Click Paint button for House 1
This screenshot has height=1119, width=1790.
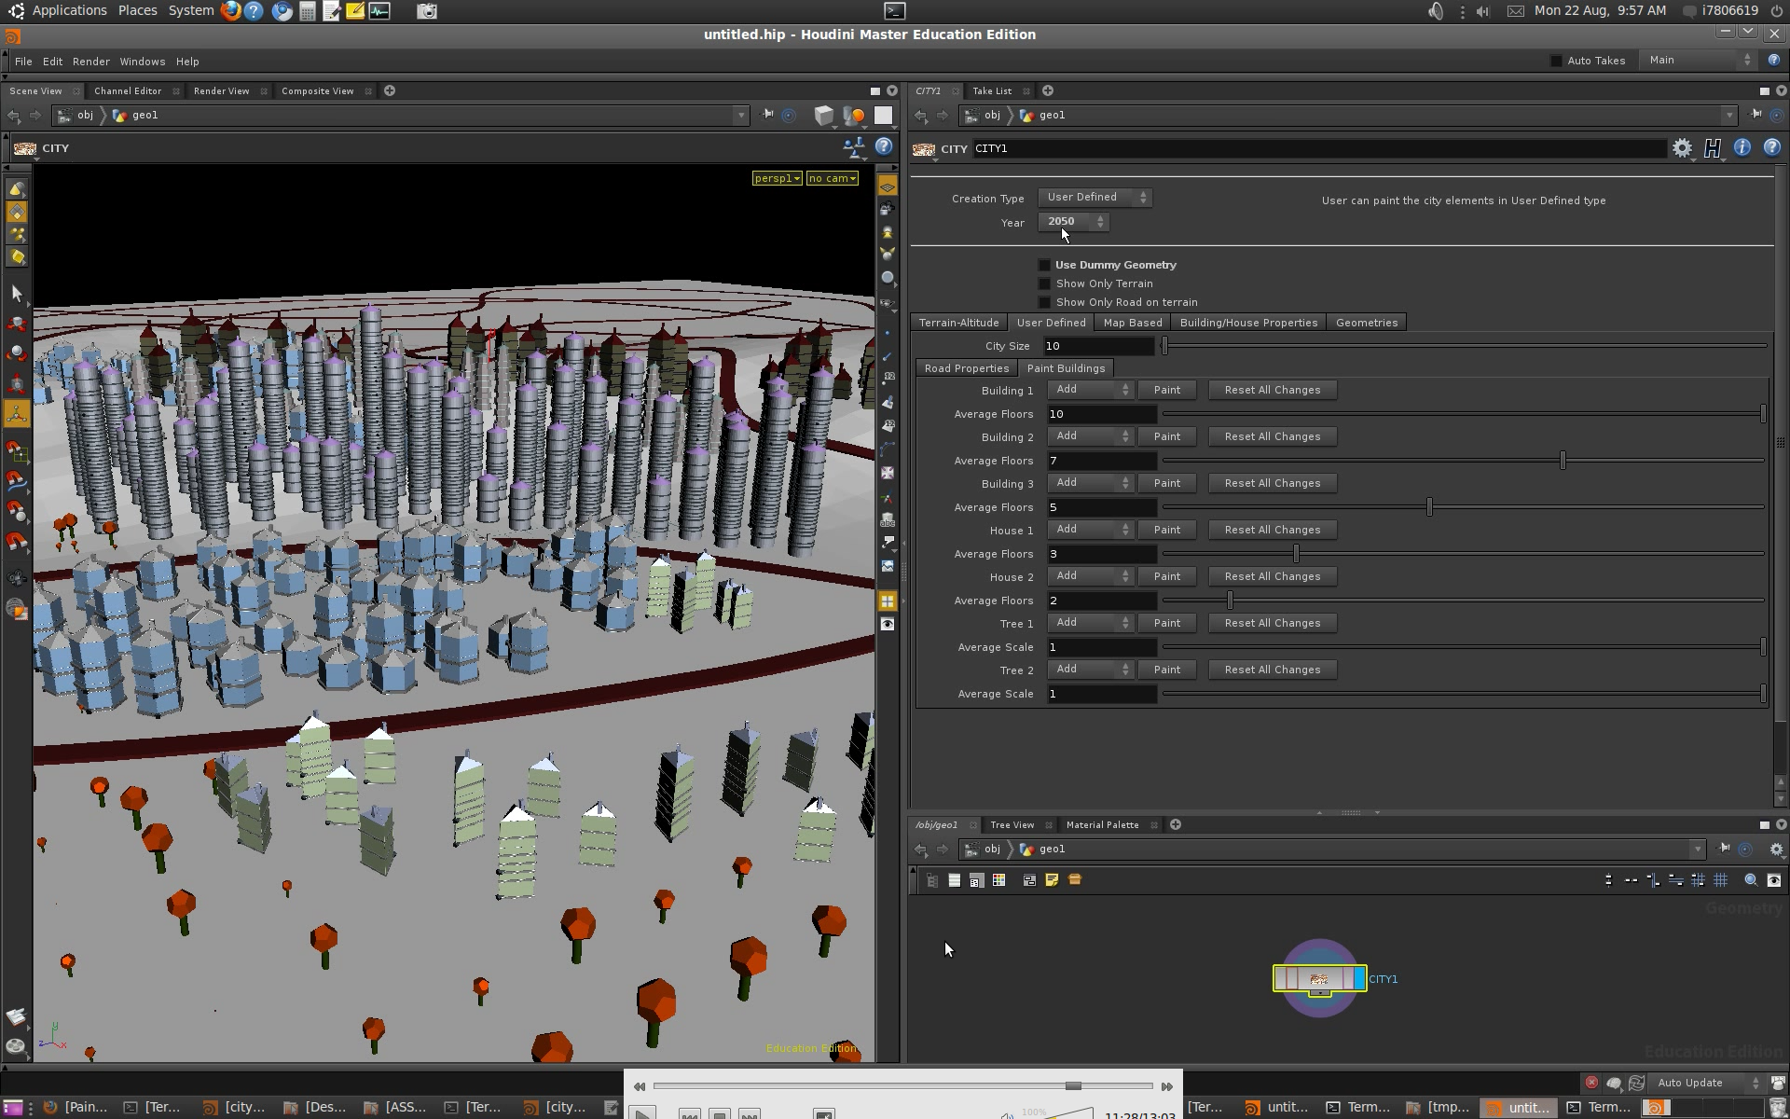pyautogui.click(x=1167, y=530)
